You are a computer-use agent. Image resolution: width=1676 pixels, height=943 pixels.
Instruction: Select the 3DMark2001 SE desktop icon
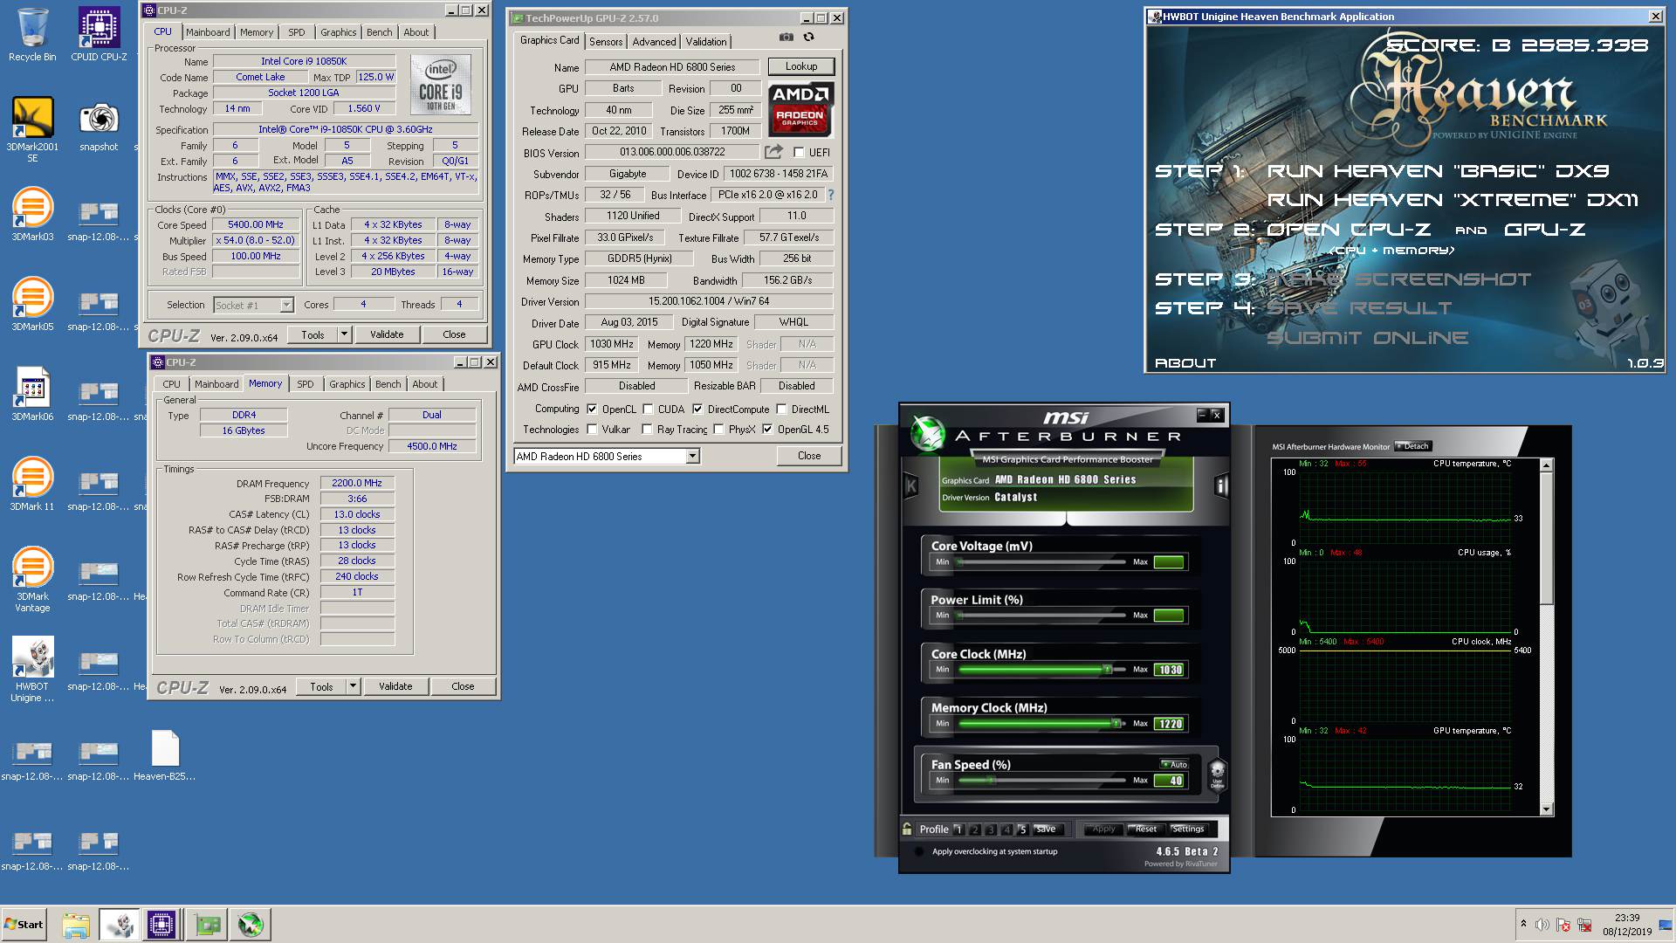click(x=32, y=129)
